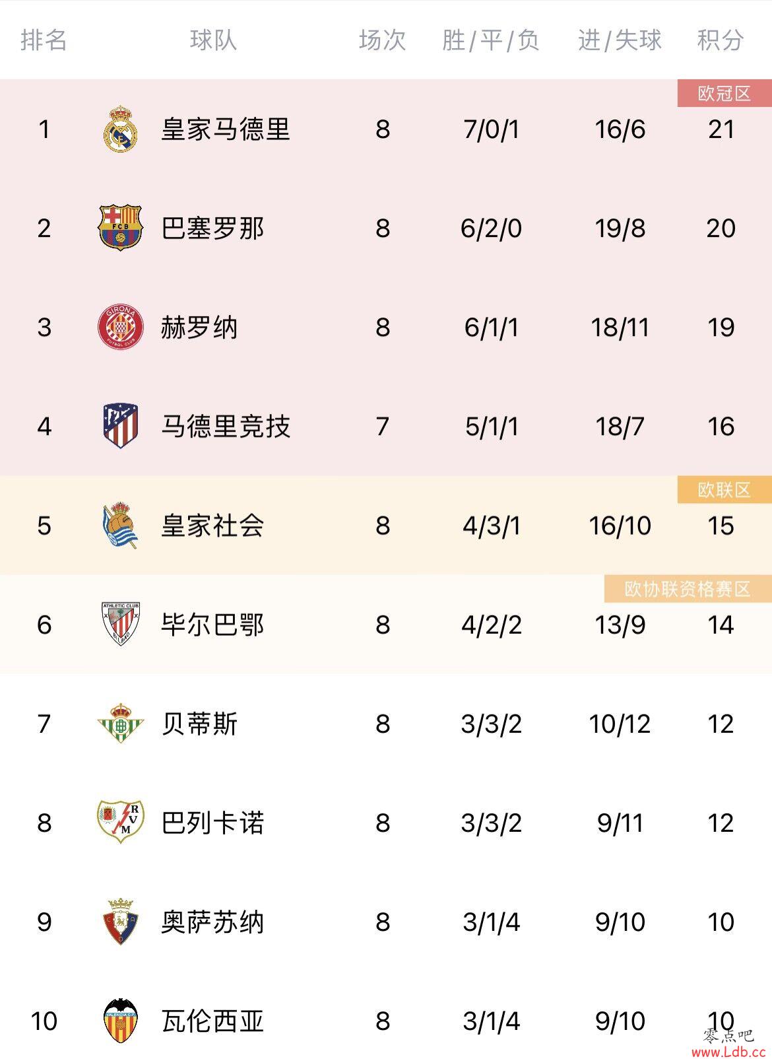Click the Valencia crest icon

click(120, 1021)
